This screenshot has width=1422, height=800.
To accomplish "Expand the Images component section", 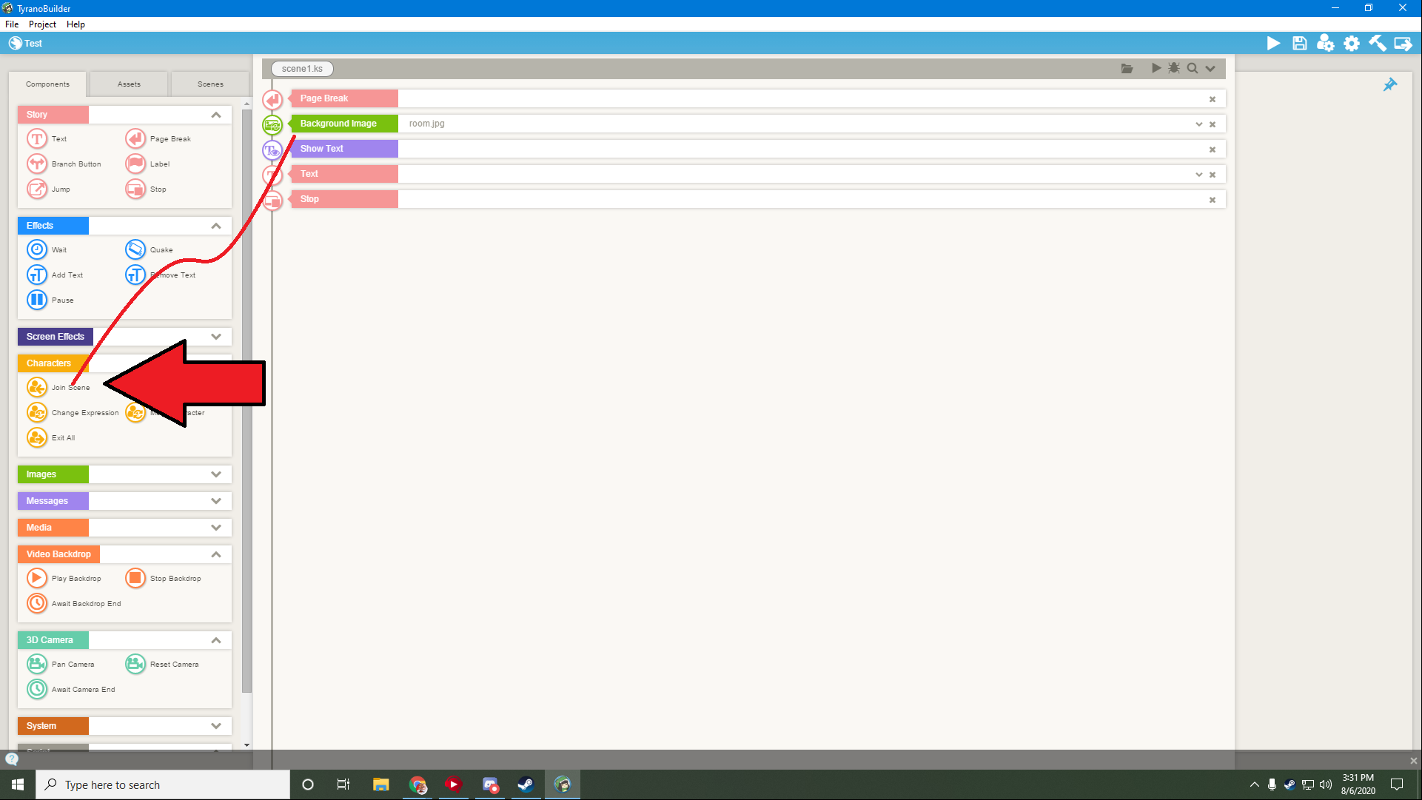I will click(215, 474).
